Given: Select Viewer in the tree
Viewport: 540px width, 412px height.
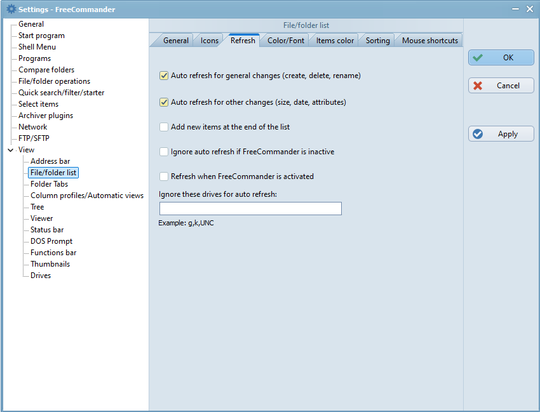Looking at the screenshot, I should [41, 218].
